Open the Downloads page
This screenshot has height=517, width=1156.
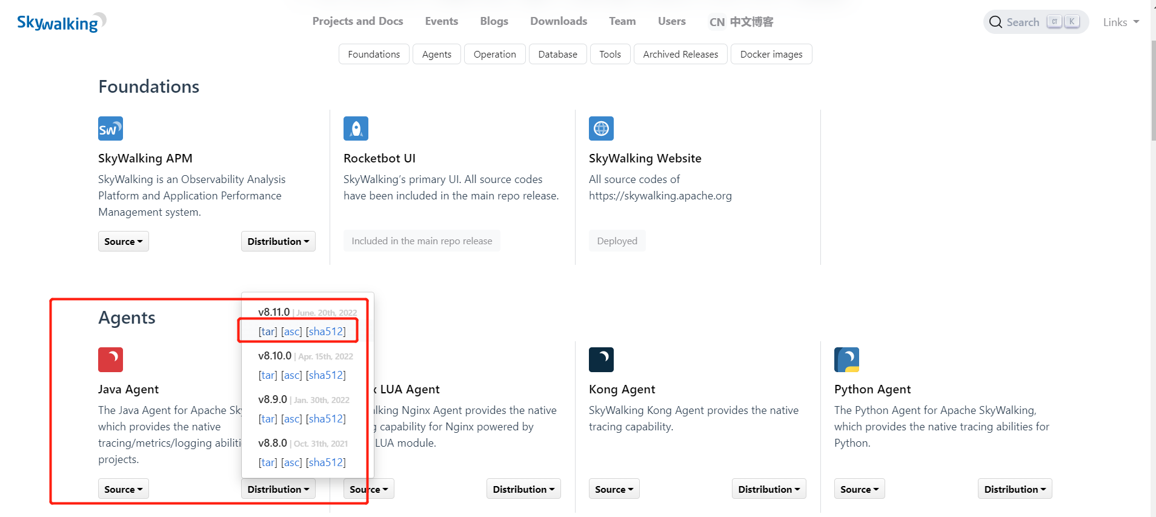[559, 21]
